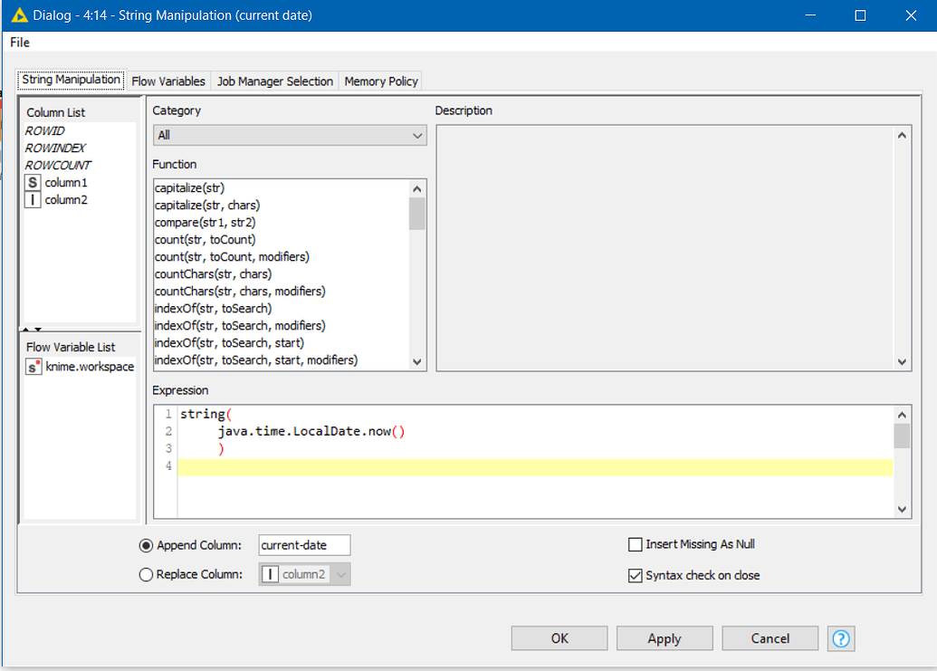Viewport: 937px width, 671px height.
Task: Click the Cancel button
Action: [x=770, y=637]
